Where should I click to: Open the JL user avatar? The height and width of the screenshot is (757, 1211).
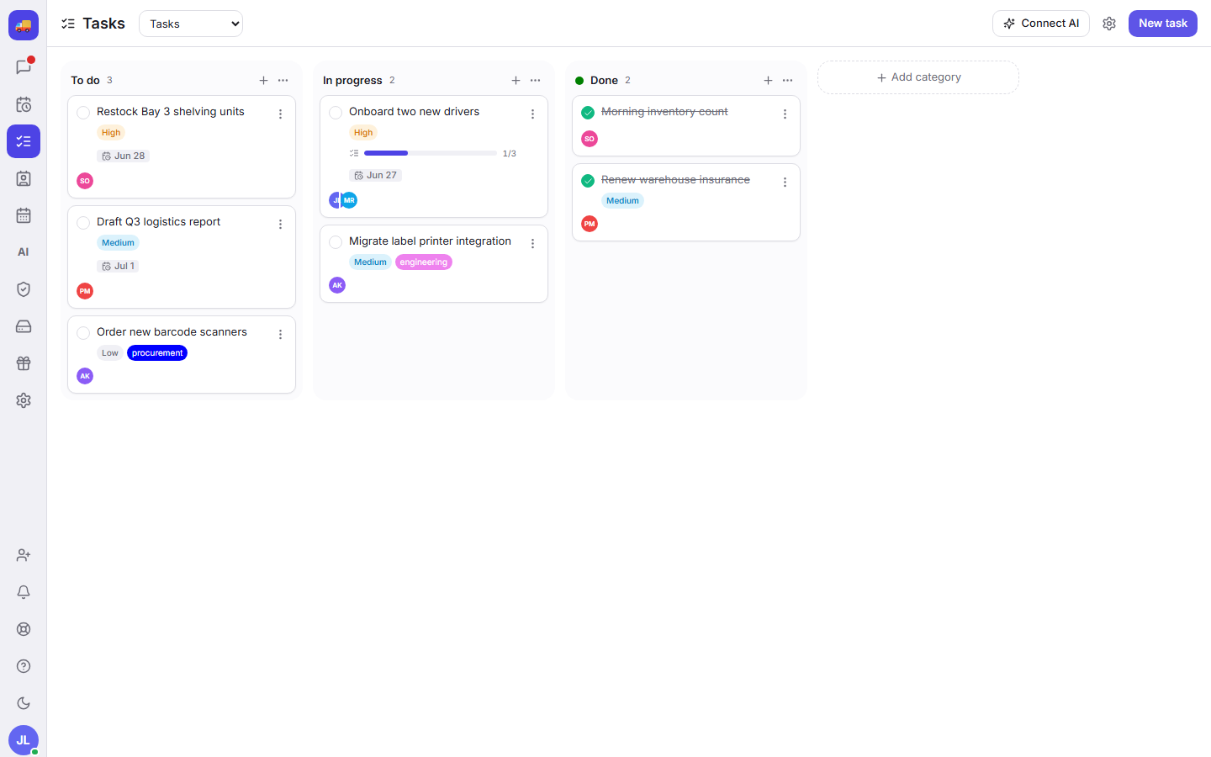pyautogui.click(x=24, y=740)
